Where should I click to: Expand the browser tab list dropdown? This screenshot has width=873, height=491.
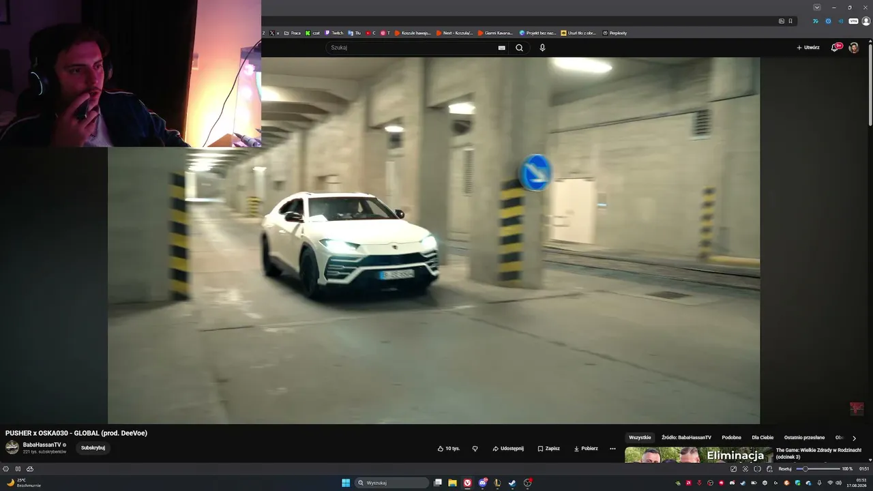coord(817,8)
